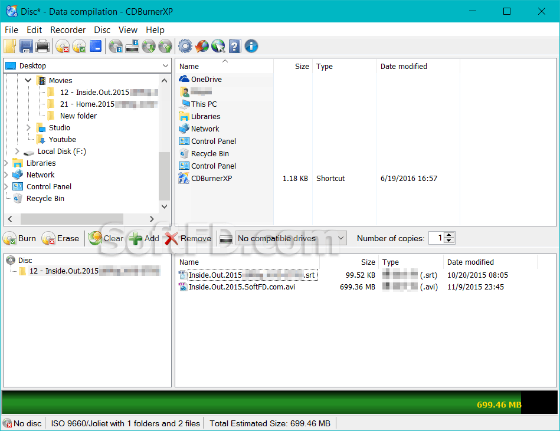Open the Disc menu

[x=102, y=30]
